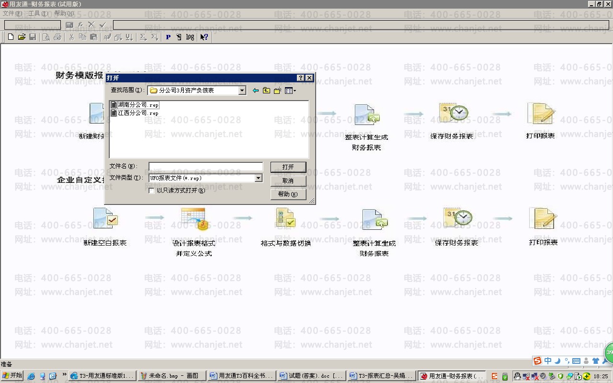Click the X cancel icon on formula bar
The image size is (613, 383).
(91, 24)
